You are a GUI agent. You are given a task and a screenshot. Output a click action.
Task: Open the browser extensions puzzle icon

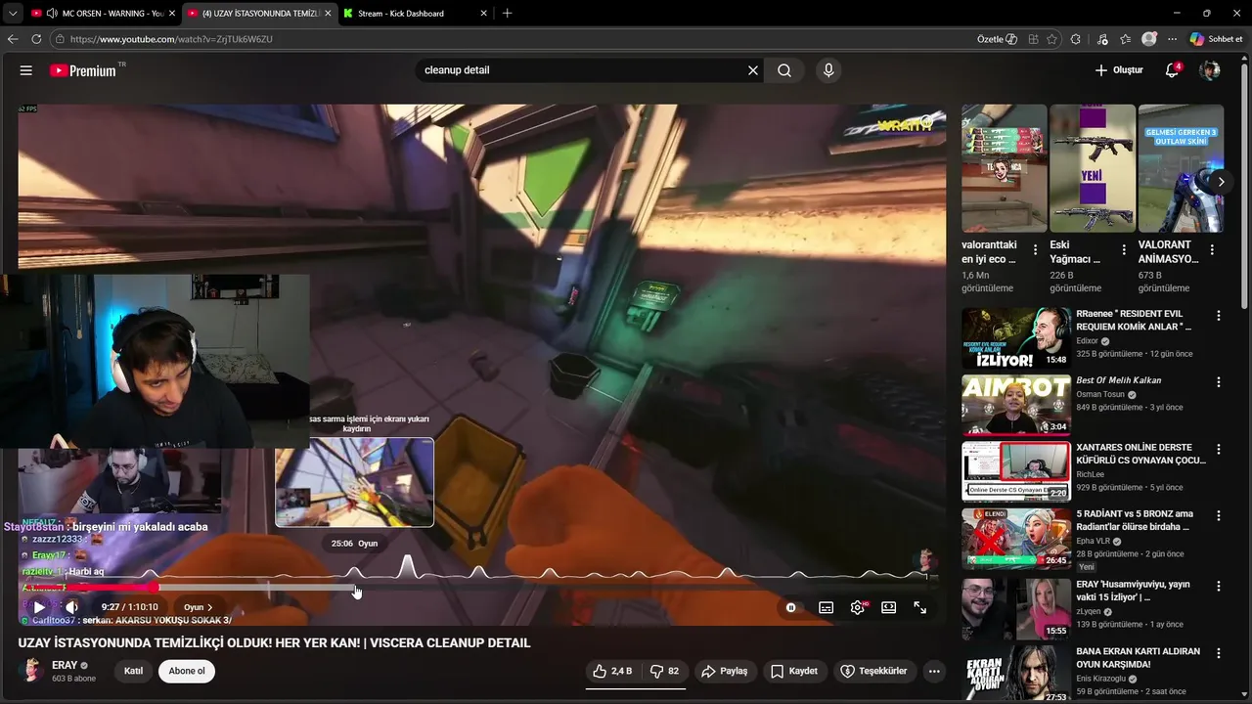tap(1075, 39)
